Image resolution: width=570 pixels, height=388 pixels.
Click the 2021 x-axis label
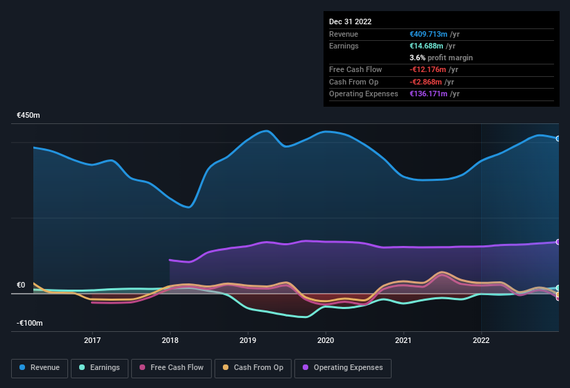point(403,340)
